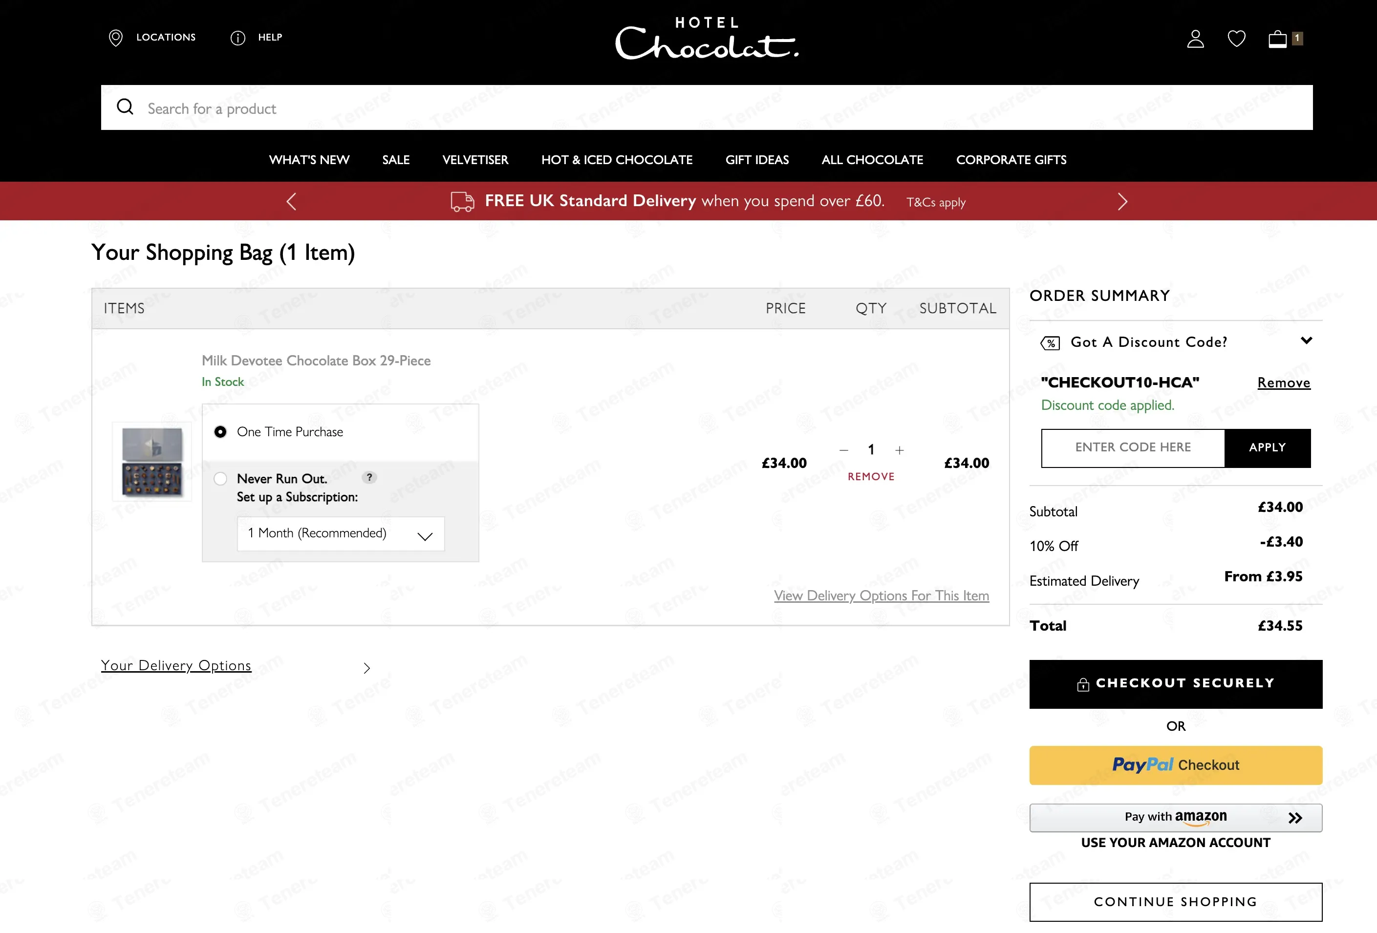The width and height of the screenshot is (1377, 933).
Task: Click the discount code tag icon
Action: click(x=1050, y=343)
